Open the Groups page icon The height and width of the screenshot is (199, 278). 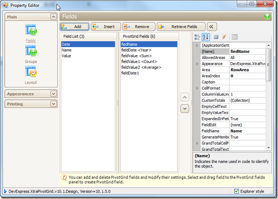(31, 50)
